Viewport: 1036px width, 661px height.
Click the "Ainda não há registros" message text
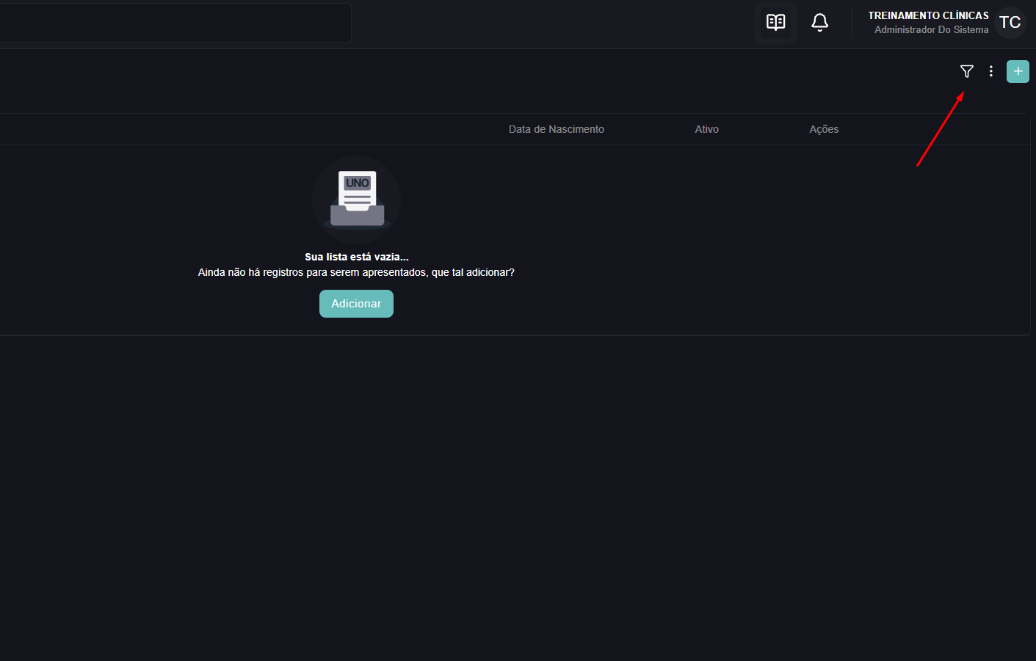pyautogui.click(x=356, y=272)
